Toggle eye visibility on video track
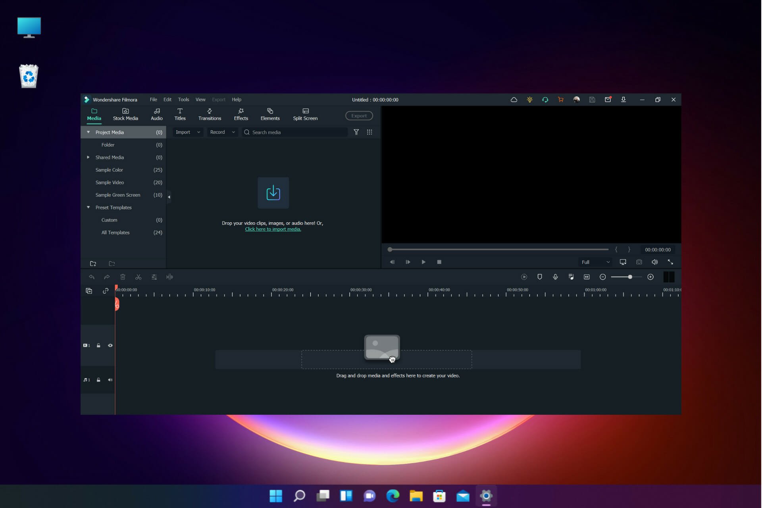 (111, 345)
